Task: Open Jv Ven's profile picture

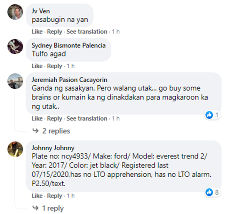Action: tap(15, 12)
